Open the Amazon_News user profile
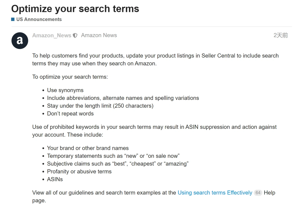Screen dimensions: 299x204 (x=52, y=36)
